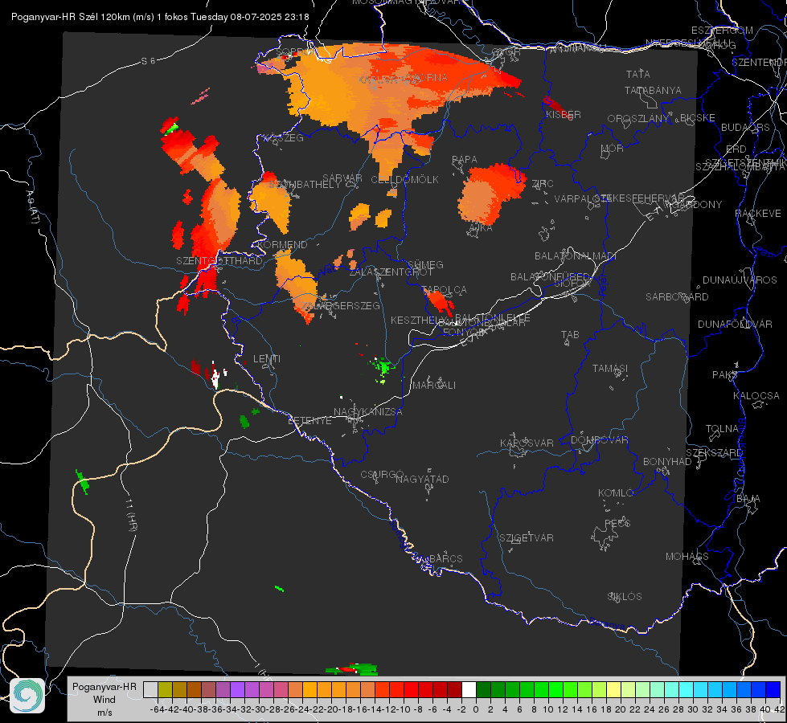Select the NAGYKANIZSA label
Viewport: 787px width, 723px height.
368,412
